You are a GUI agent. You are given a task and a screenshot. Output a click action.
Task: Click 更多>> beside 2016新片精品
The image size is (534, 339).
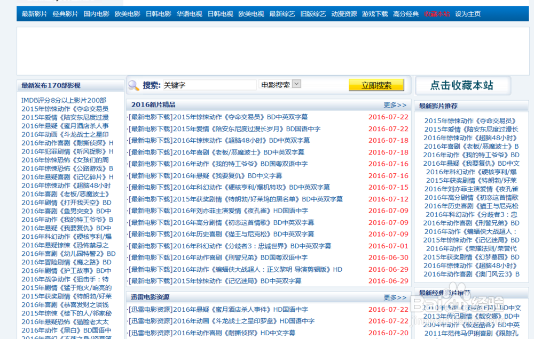395,105
